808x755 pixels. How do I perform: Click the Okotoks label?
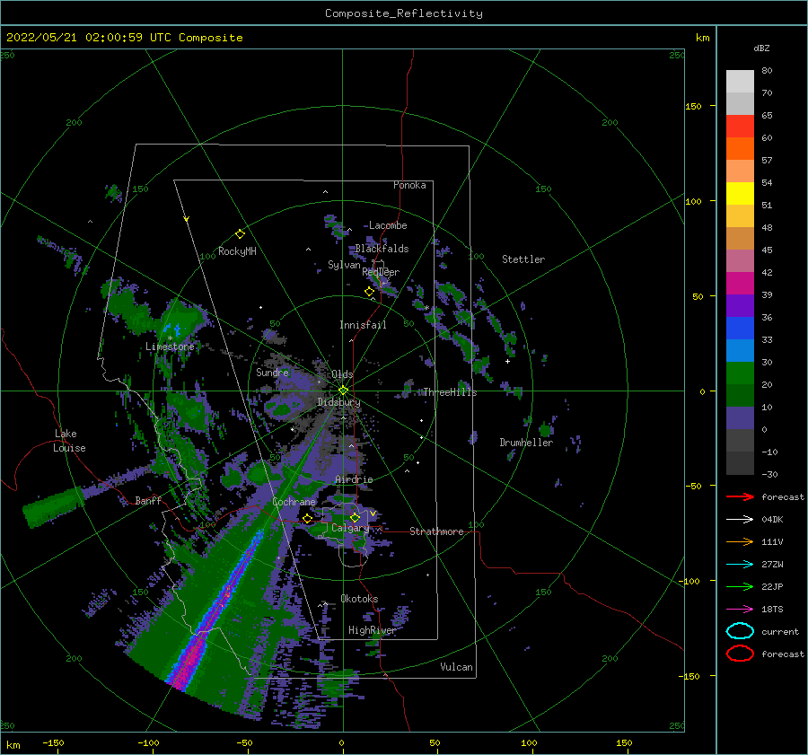click(359, 599)
